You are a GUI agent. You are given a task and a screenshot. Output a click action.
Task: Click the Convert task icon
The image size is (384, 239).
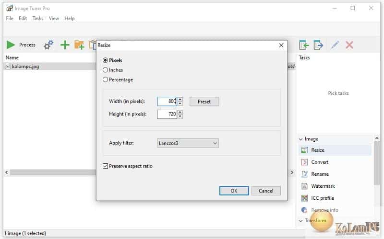coord(304,162)
